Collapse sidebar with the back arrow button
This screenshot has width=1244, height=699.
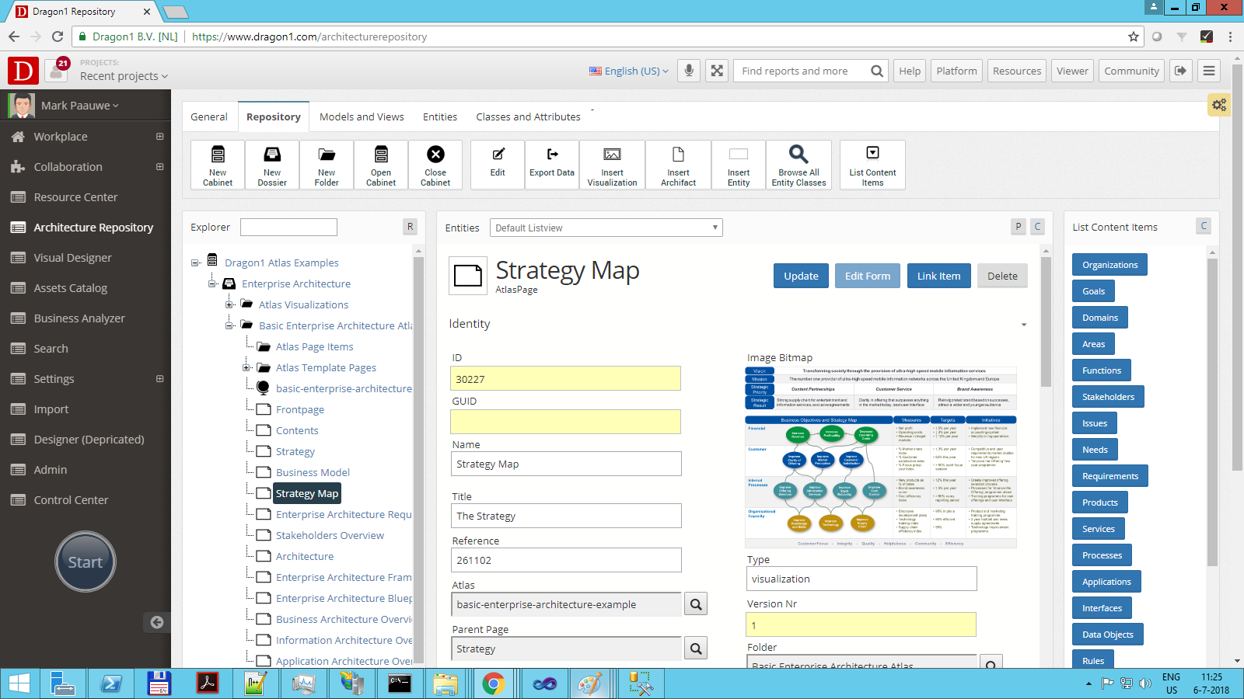[x=157, y=622]
